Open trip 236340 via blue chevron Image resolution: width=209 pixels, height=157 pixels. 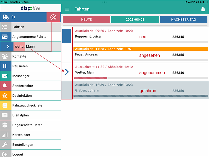pos(67,72)
